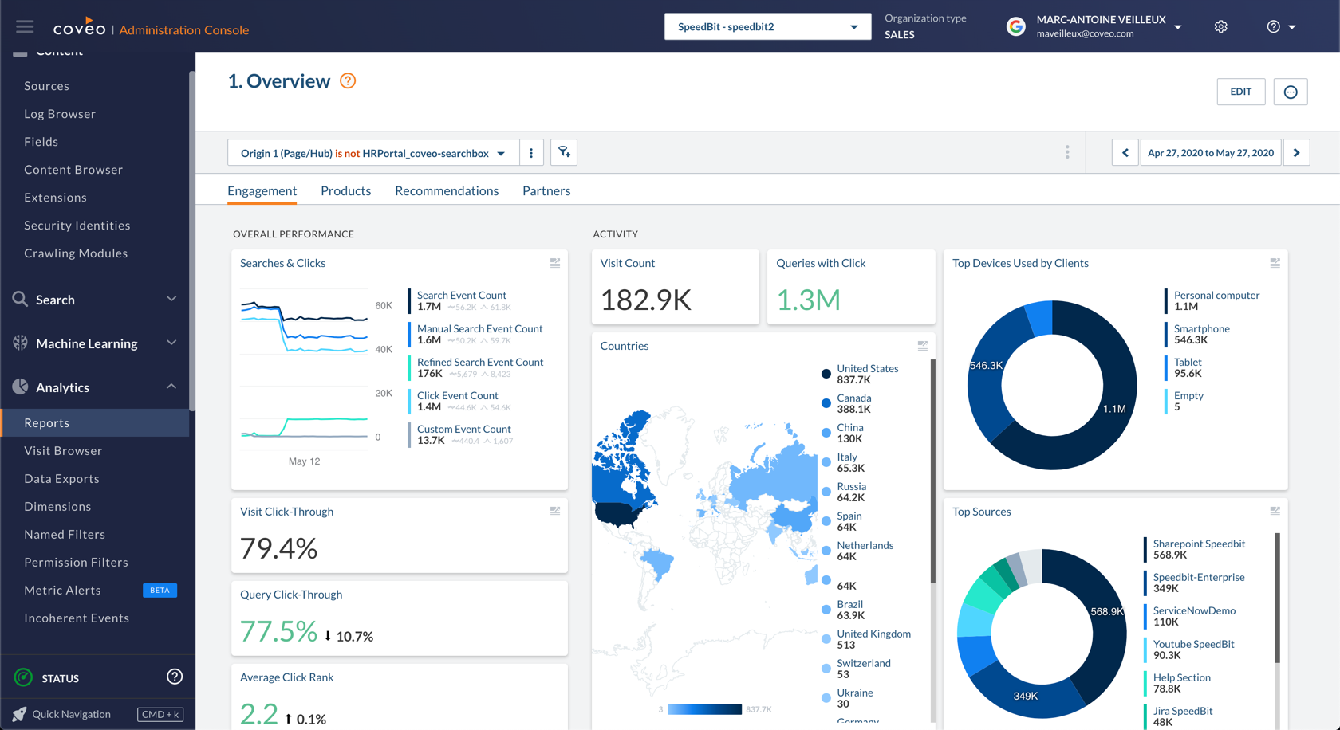1340x730 pixels.
Task: Click the Queries with Click 1.3M value
Action: click(808, 300)
